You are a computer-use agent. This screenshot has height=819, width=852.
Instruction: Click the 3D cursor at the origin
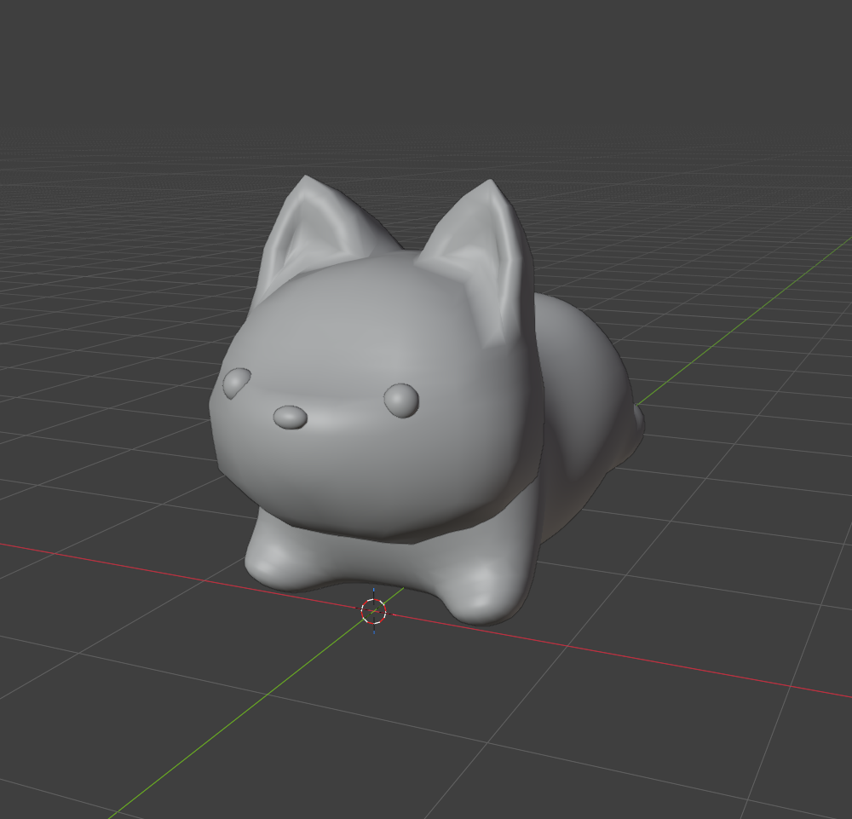374,611
